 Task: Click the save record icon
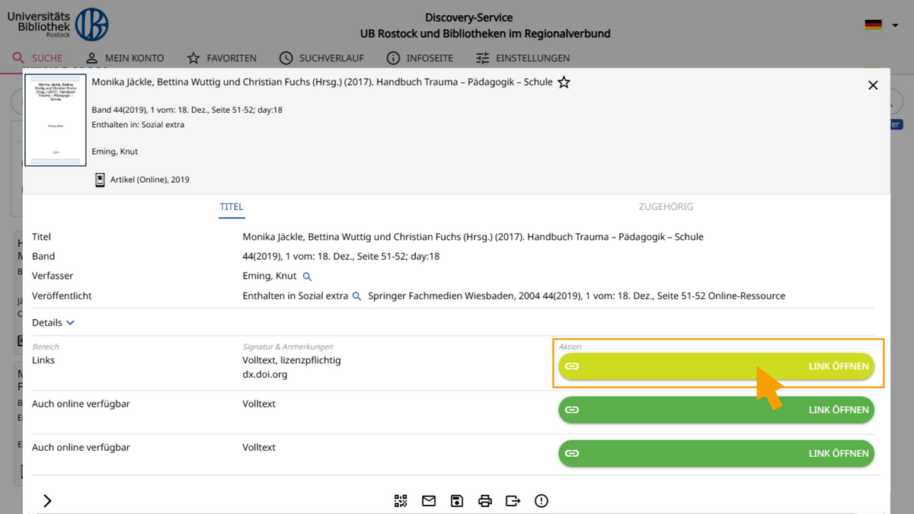(457, 500)
